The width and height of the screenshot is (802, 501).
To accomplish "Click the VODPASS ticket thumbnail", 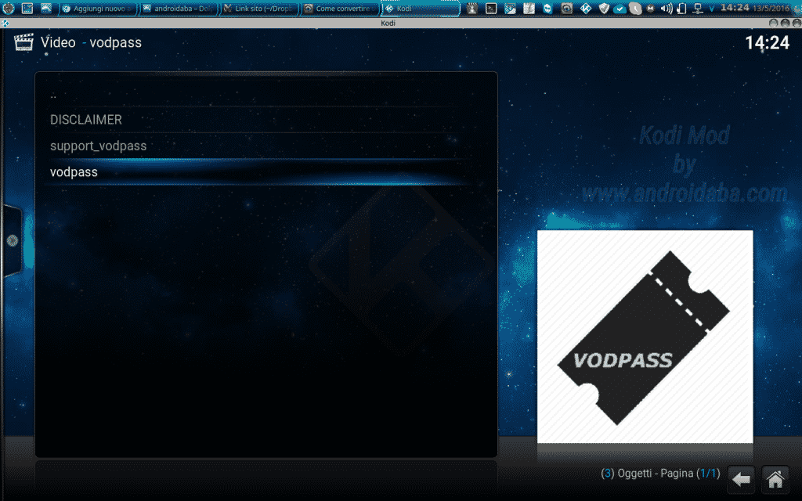I will click(x=645, y=337).
